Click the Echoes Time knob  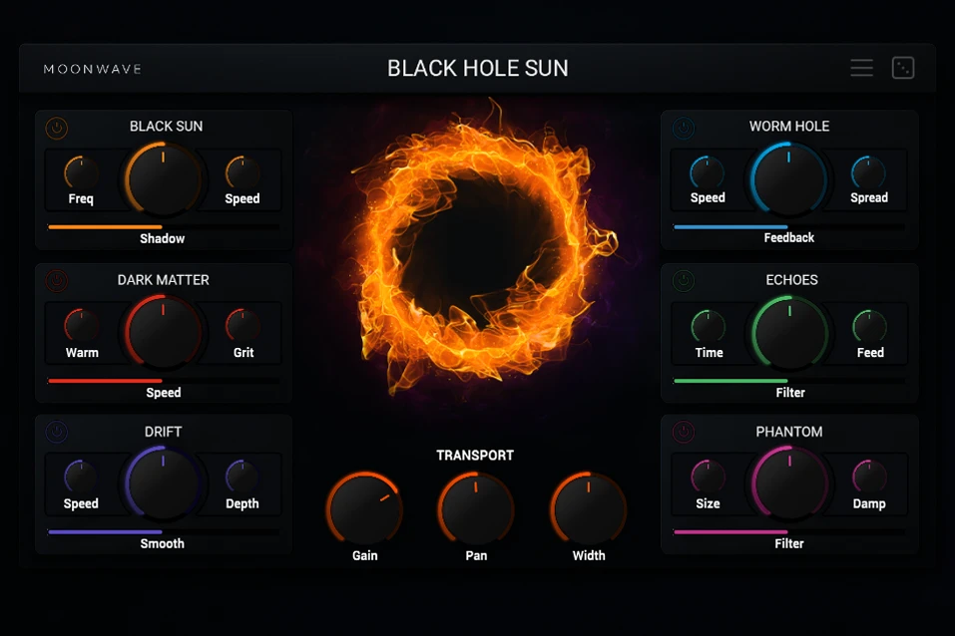click(x=709, y=326)
